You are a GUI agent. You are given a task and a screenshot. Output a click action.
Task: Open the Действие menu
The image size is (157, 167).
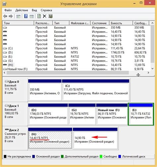[22, 10]
